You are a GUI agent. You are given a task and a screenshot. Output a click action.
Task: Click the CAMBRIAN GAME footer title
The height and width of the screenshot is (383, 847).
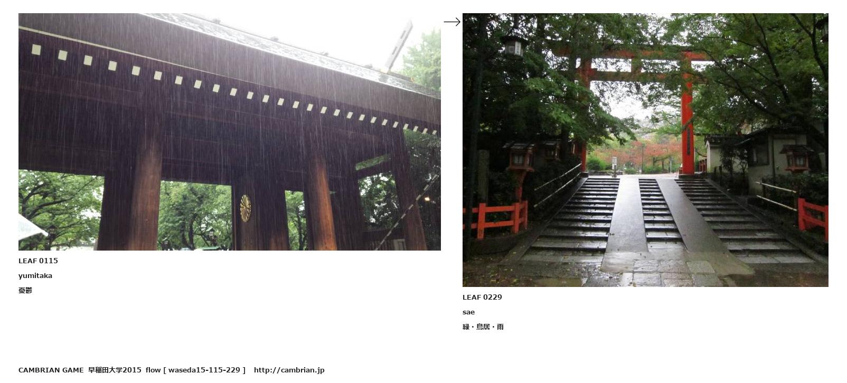(51, 370)
